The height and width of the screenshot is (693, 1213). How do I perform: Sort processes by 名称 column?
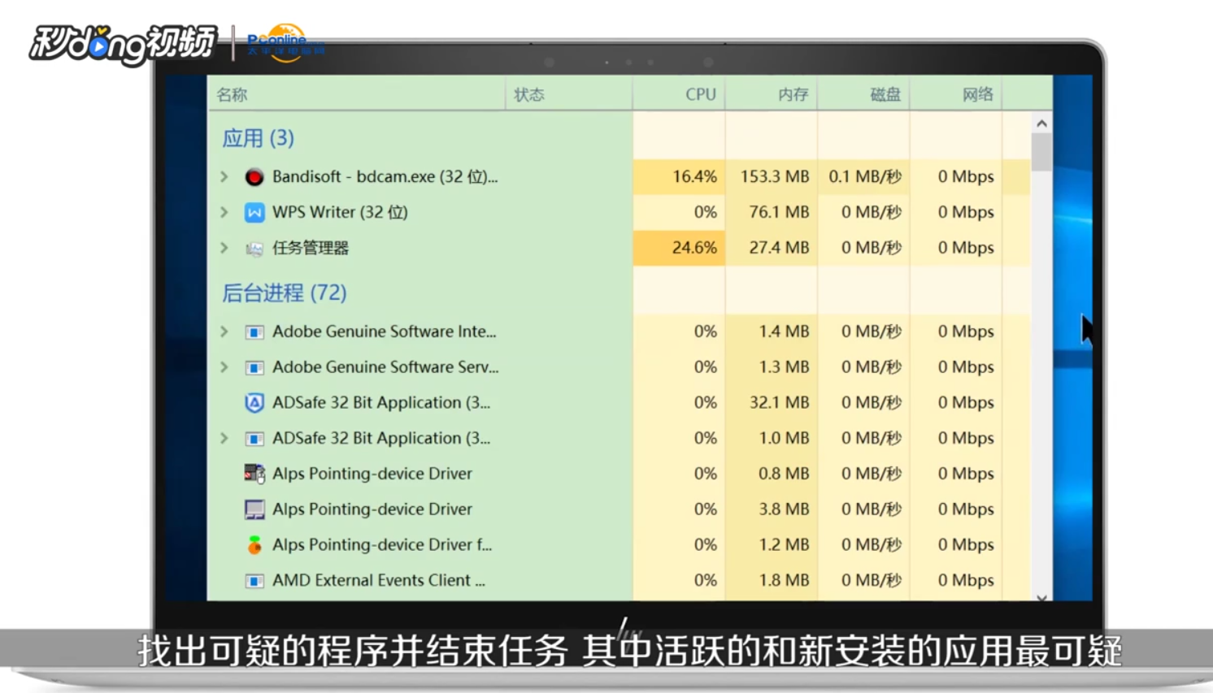pos(356,94)
